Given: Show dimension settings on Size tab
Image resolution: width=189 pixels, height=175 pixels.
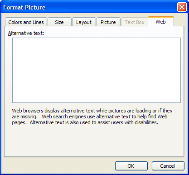Looking at the screenshot, I should [59, 22].
